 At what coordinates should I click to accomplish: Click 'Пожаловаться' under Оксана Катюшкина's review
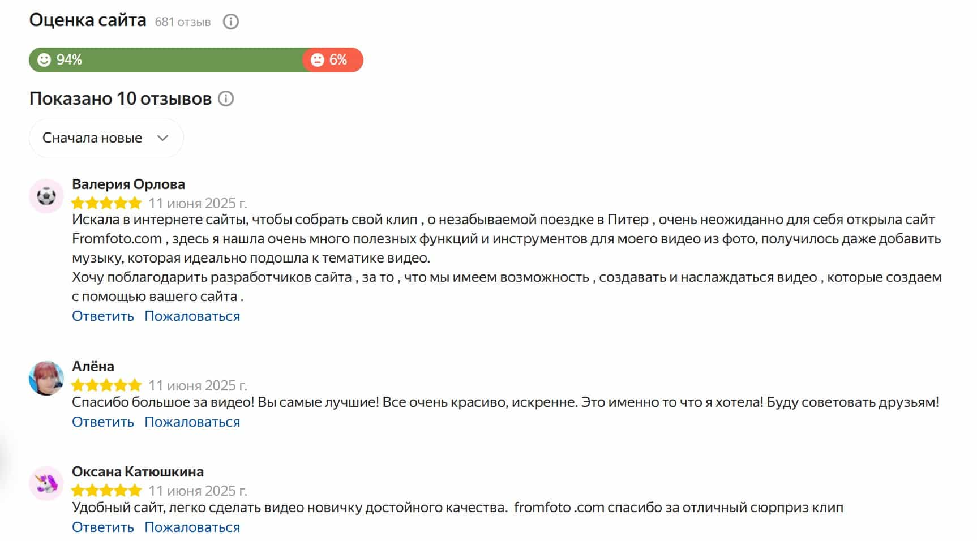point(192,526)
